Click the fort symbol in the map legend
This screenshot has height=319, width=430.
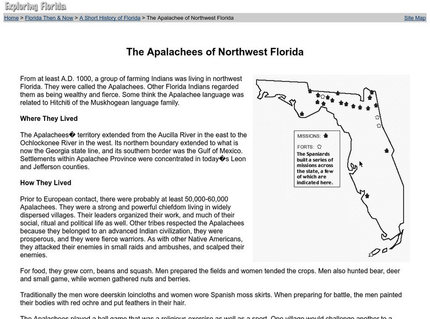(x=319, y=147)
